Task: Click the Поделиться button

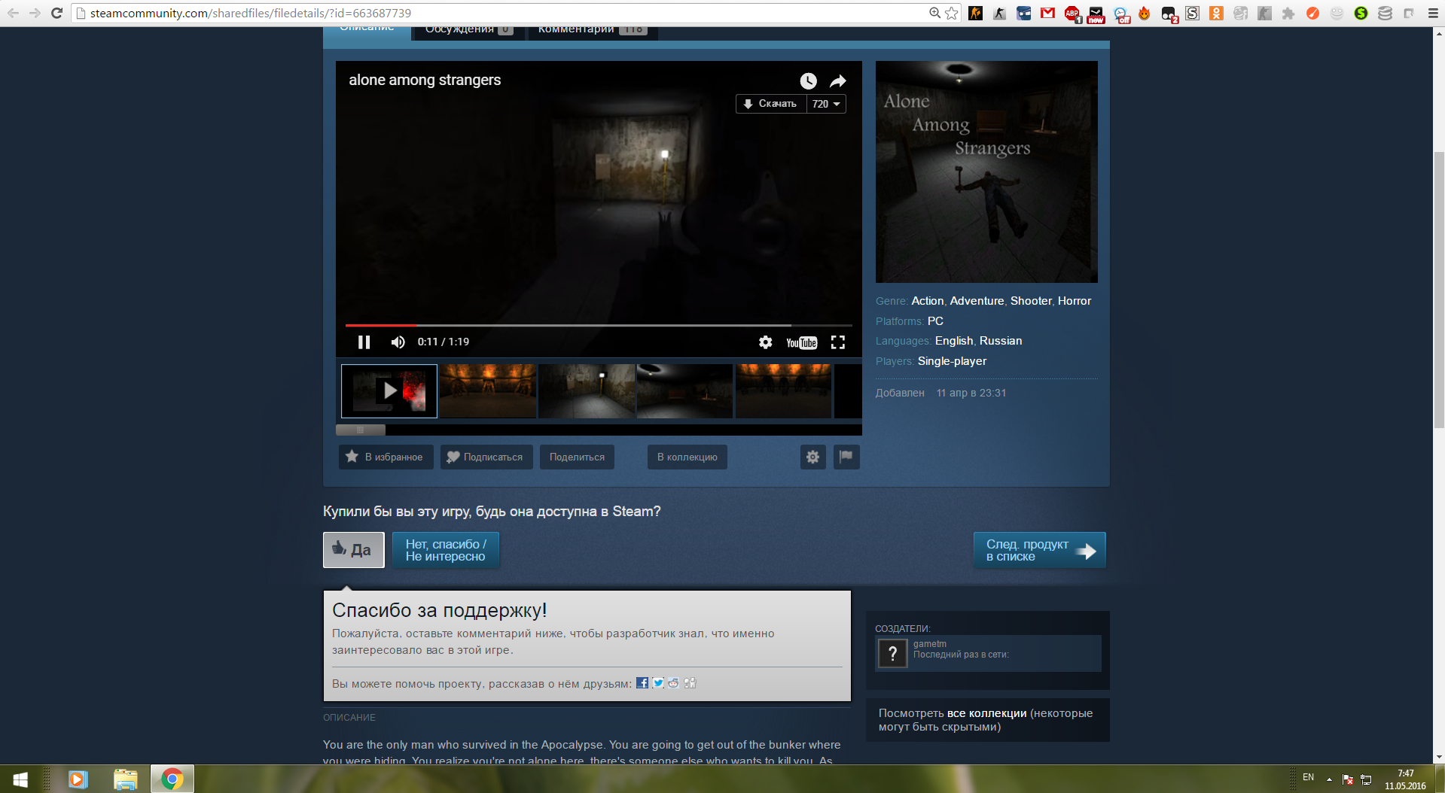Action: point(577,457)
